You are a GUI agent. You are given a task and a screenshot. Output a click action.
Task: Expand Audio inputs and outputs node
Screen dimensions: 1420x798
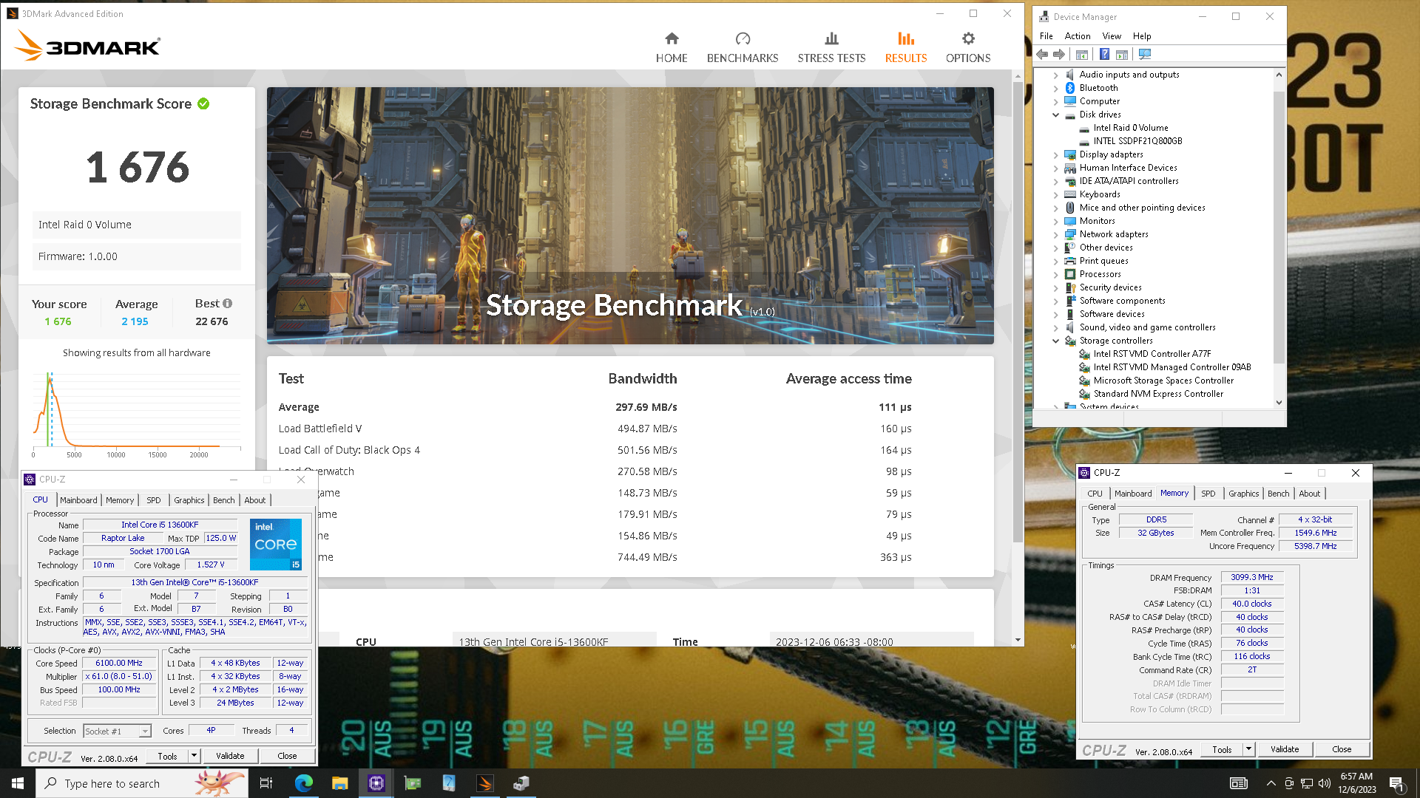(1055, 75)
